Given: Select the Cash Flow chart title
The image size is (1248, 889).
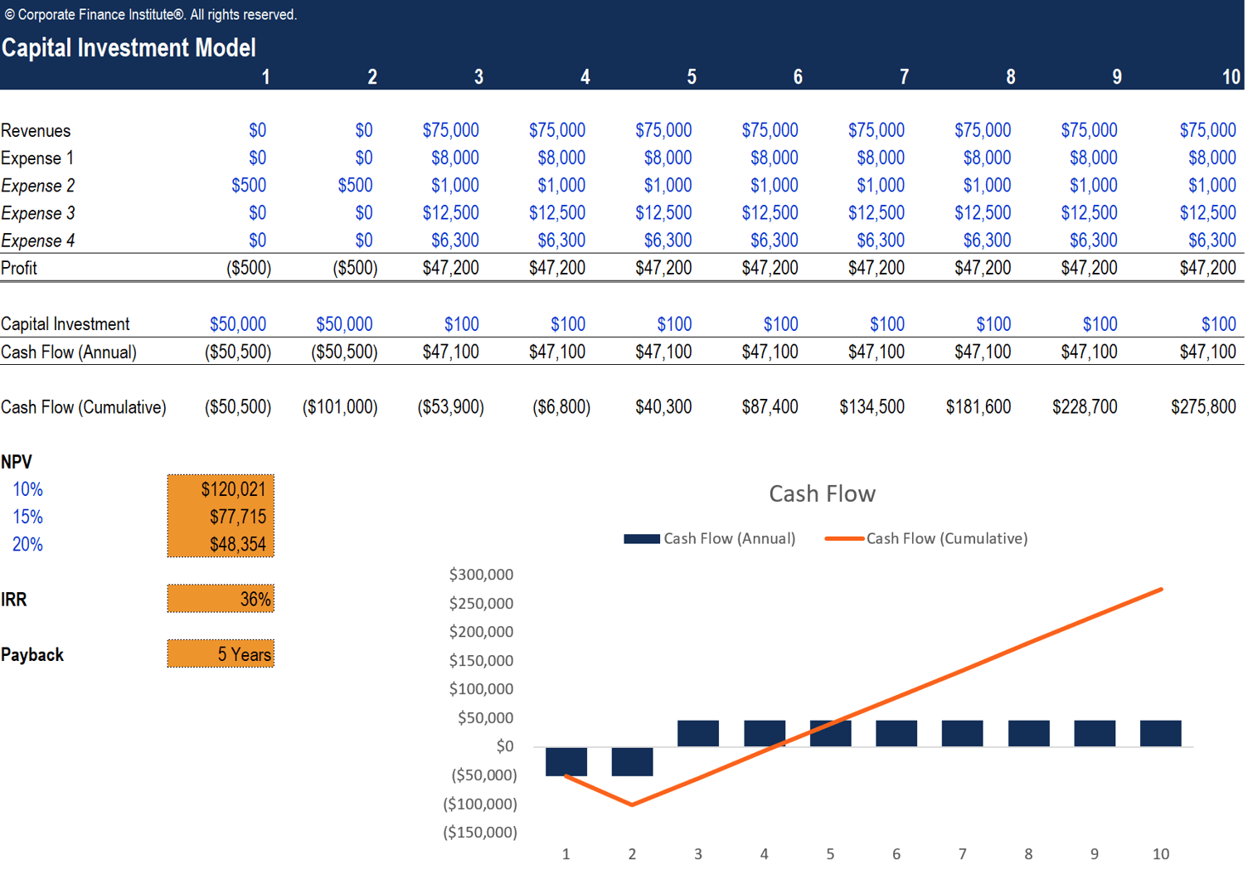Looking at the screenshot, I should (x=822, y=493).
